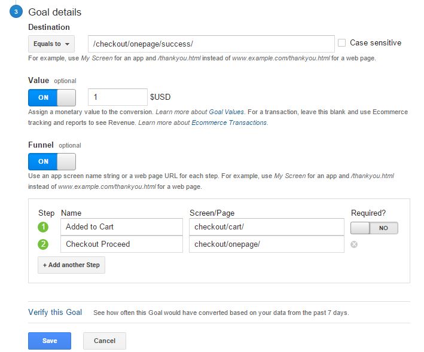Viewport: 424px width, 352px height.
Task: Click the Destination URL input field
Action: point(211,44)
